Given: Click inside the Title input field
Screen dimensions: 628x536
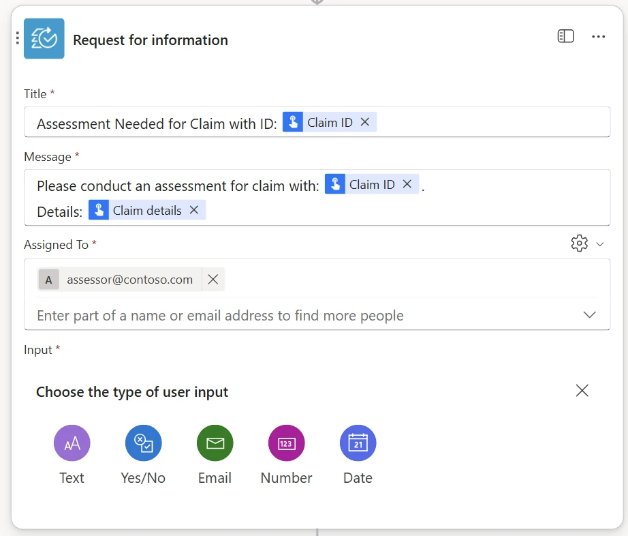Looking at the screenshot, I should pos(477,123).
